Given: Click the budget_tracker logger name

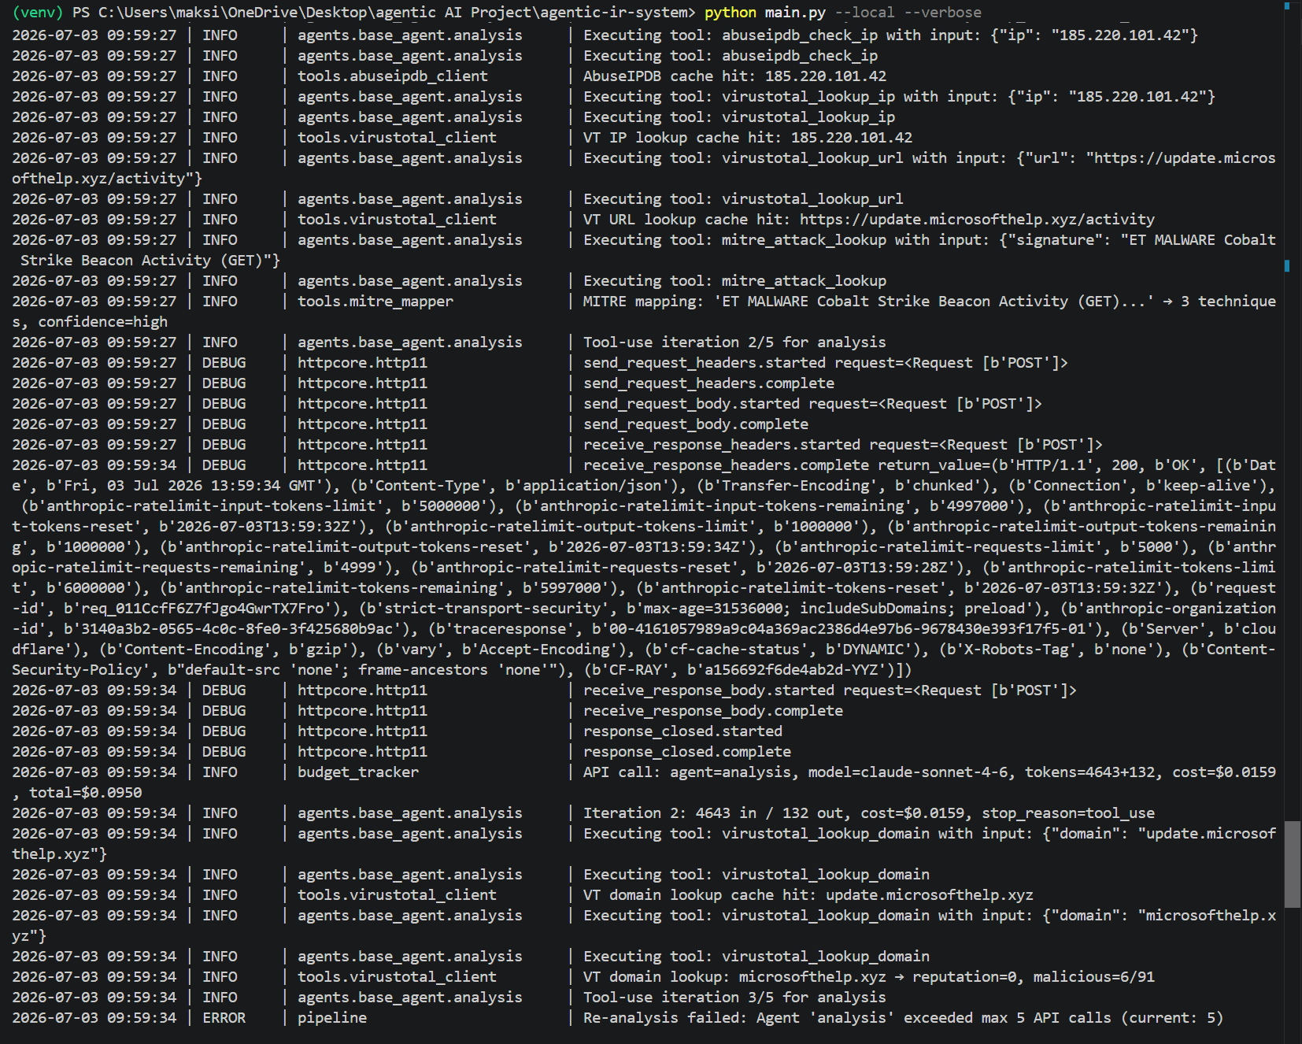Looking at the screenshot, I should [x=357, y=772].
